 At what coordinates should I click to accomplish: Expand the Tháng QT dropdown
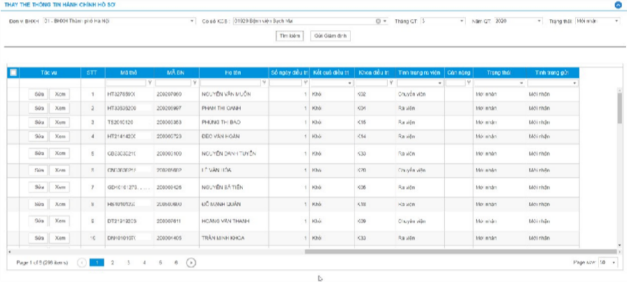click(x=462, y=21)
